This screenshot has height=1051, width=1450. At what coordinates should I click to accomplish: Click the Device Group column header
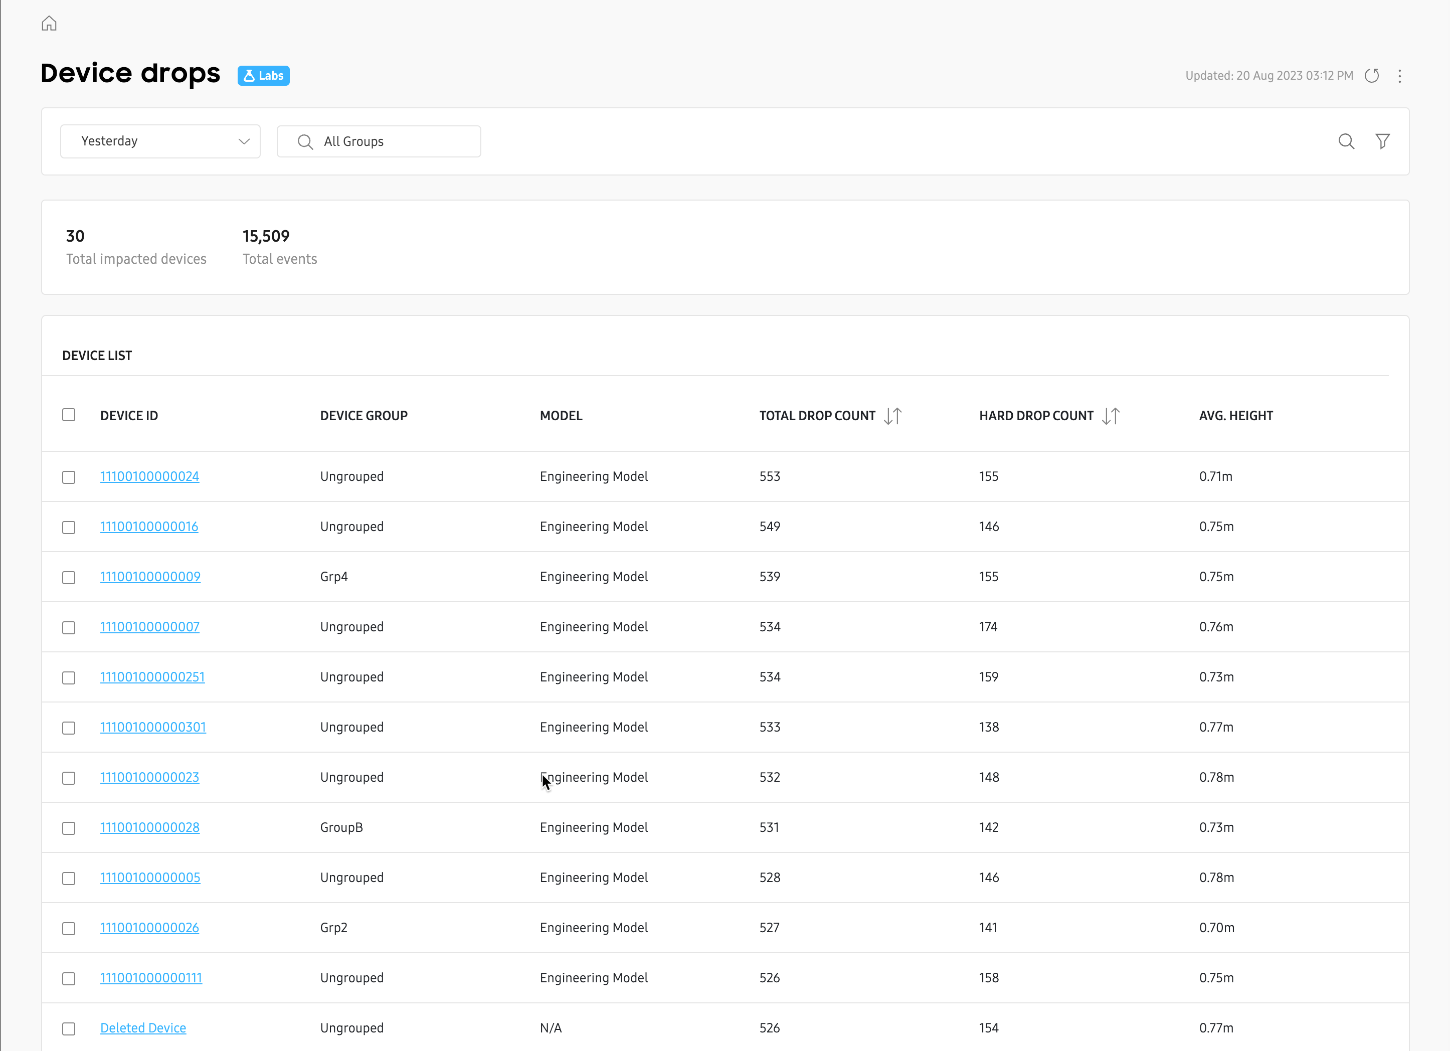click(x=364, y=416)
